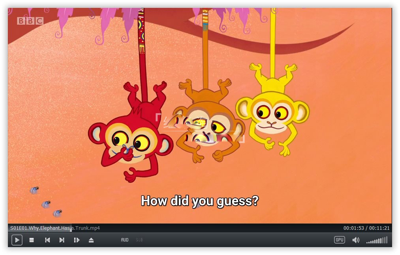The height and width of the screenshot is (255, 400).
Task: Stop the video playback
Action: click(32, 240)
